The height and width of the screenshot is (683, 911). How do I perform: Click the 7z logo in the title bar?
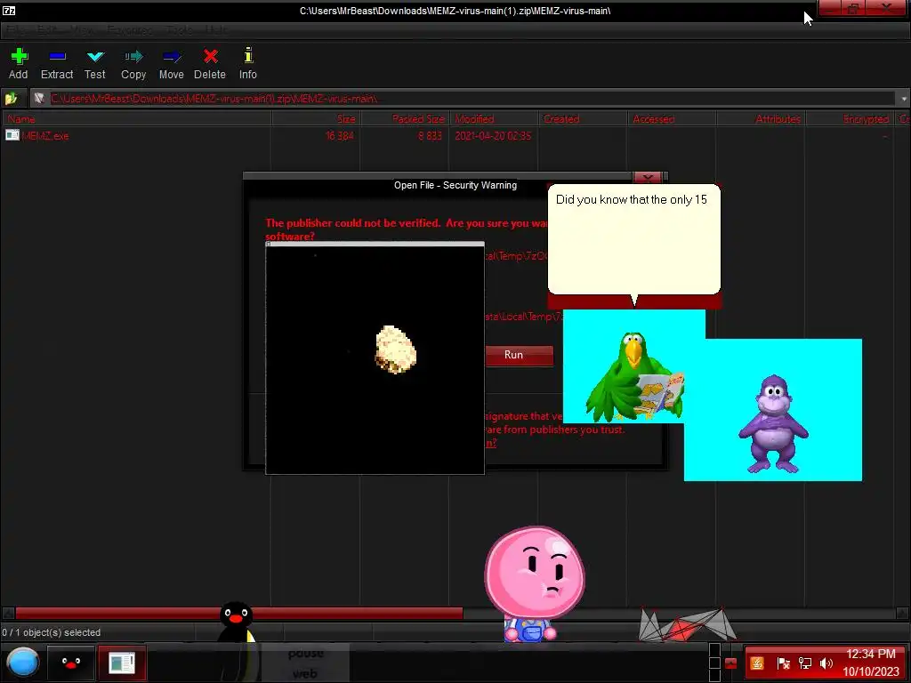pos(9,11)
